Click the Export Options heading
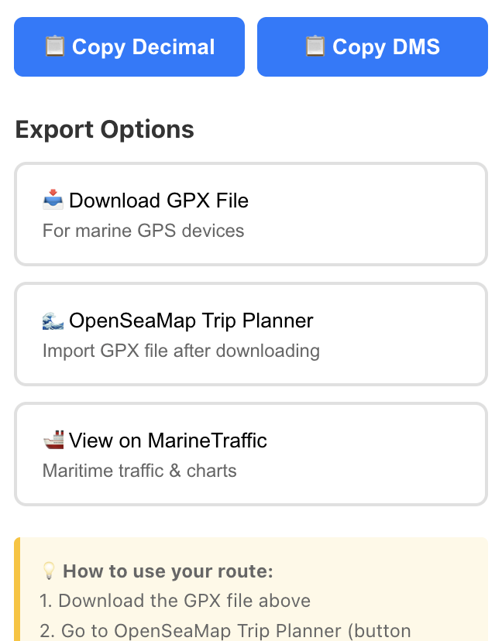Screen dimensions: 502x641 [x=105, y=129]
